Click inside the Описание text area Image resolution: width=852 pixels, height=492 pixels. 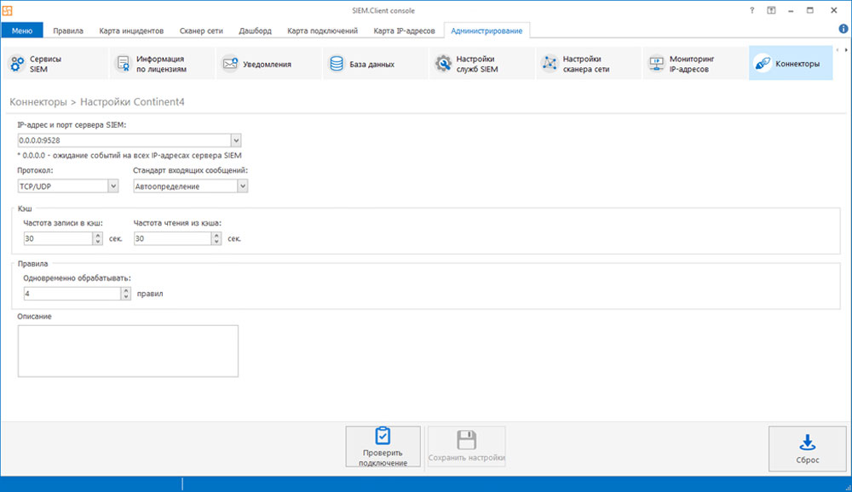click(128, 351)
